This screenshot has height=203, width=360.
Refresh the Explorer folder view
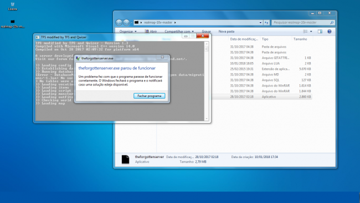coord(266,23)
